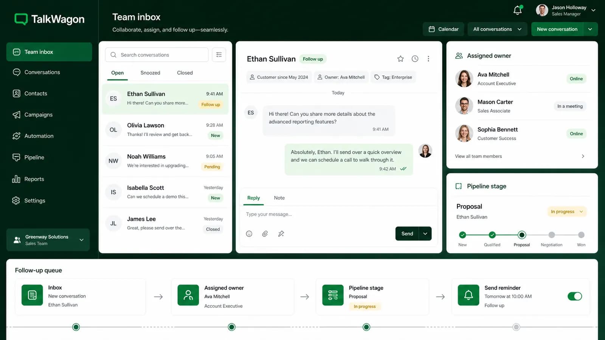This screenshot has height=340, width=605.
Task: Open conversation filter options icon
Action: click(x=219, y=55)
